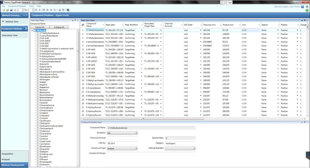
Task: Check the Diazepam tree checkbox
Action: pos(38,152)
